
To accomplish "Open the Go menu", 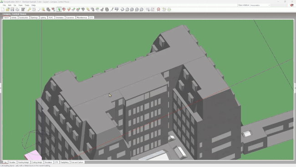I will (x=15, y=5).
